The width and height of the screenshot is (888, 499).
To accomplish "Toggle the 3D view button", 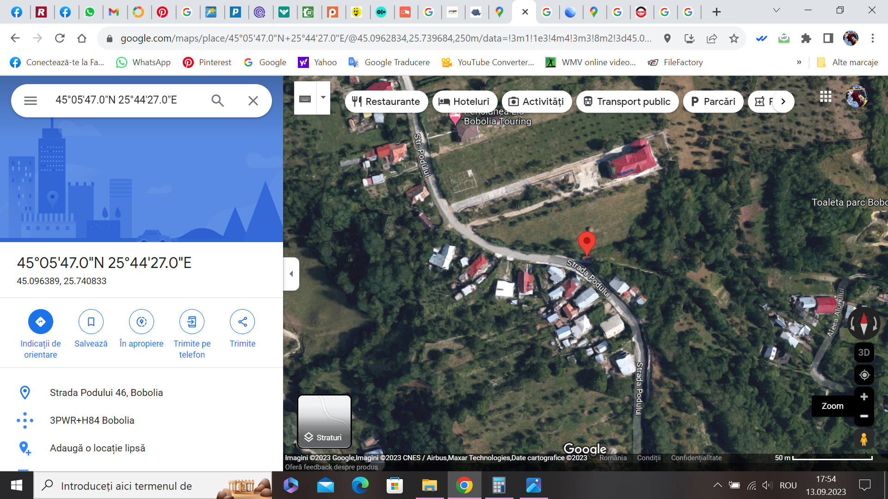I will point(863,352).
